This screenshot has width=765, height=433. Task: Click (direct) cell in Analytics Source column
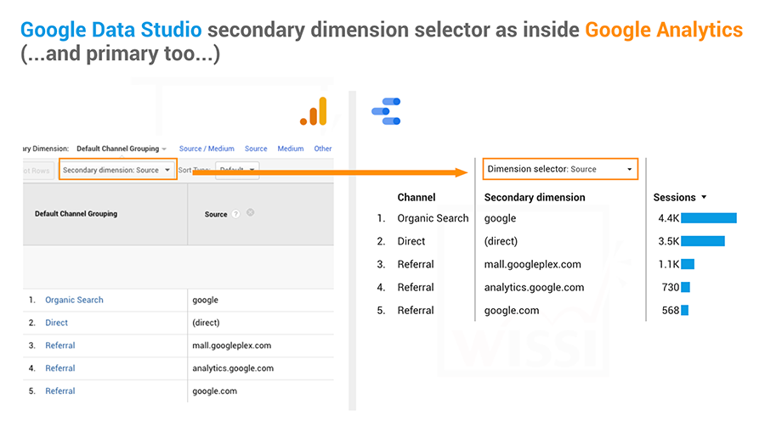pos(206,323)
